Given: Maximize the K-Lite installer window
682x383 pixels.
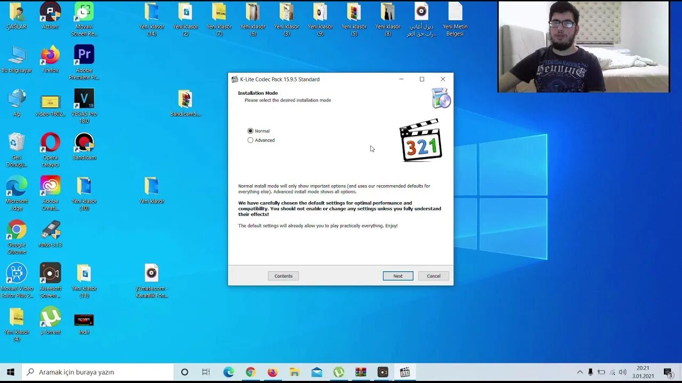Looking at the screenshot, I should (422, 79).
